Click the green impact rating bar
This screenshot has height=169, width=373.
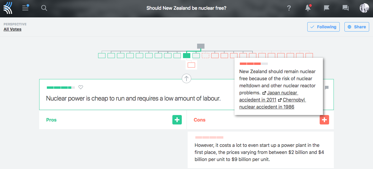pyautogui.click(x=61, y=87)
